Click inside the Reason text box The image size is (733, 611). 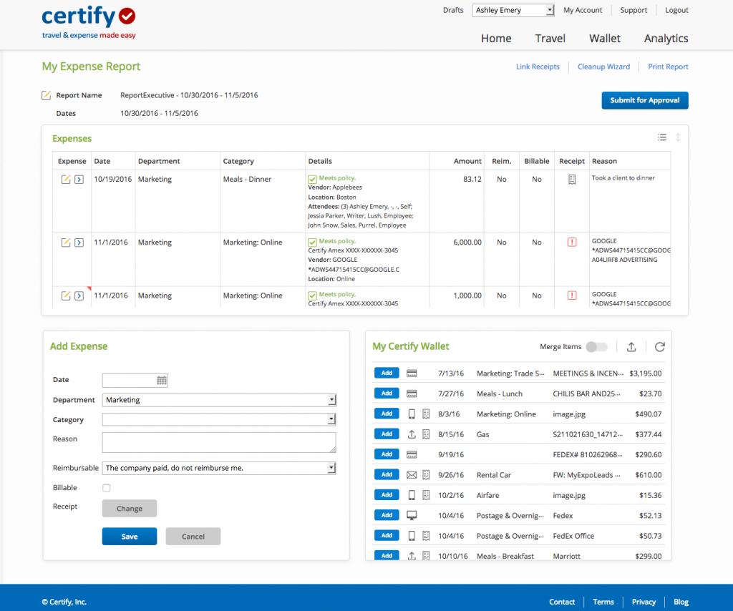[x=218, y=444]
